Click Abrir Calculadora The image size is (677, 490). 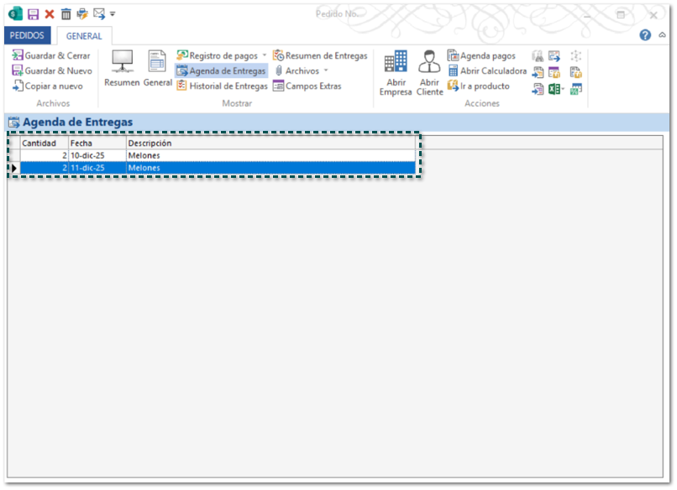487,71
